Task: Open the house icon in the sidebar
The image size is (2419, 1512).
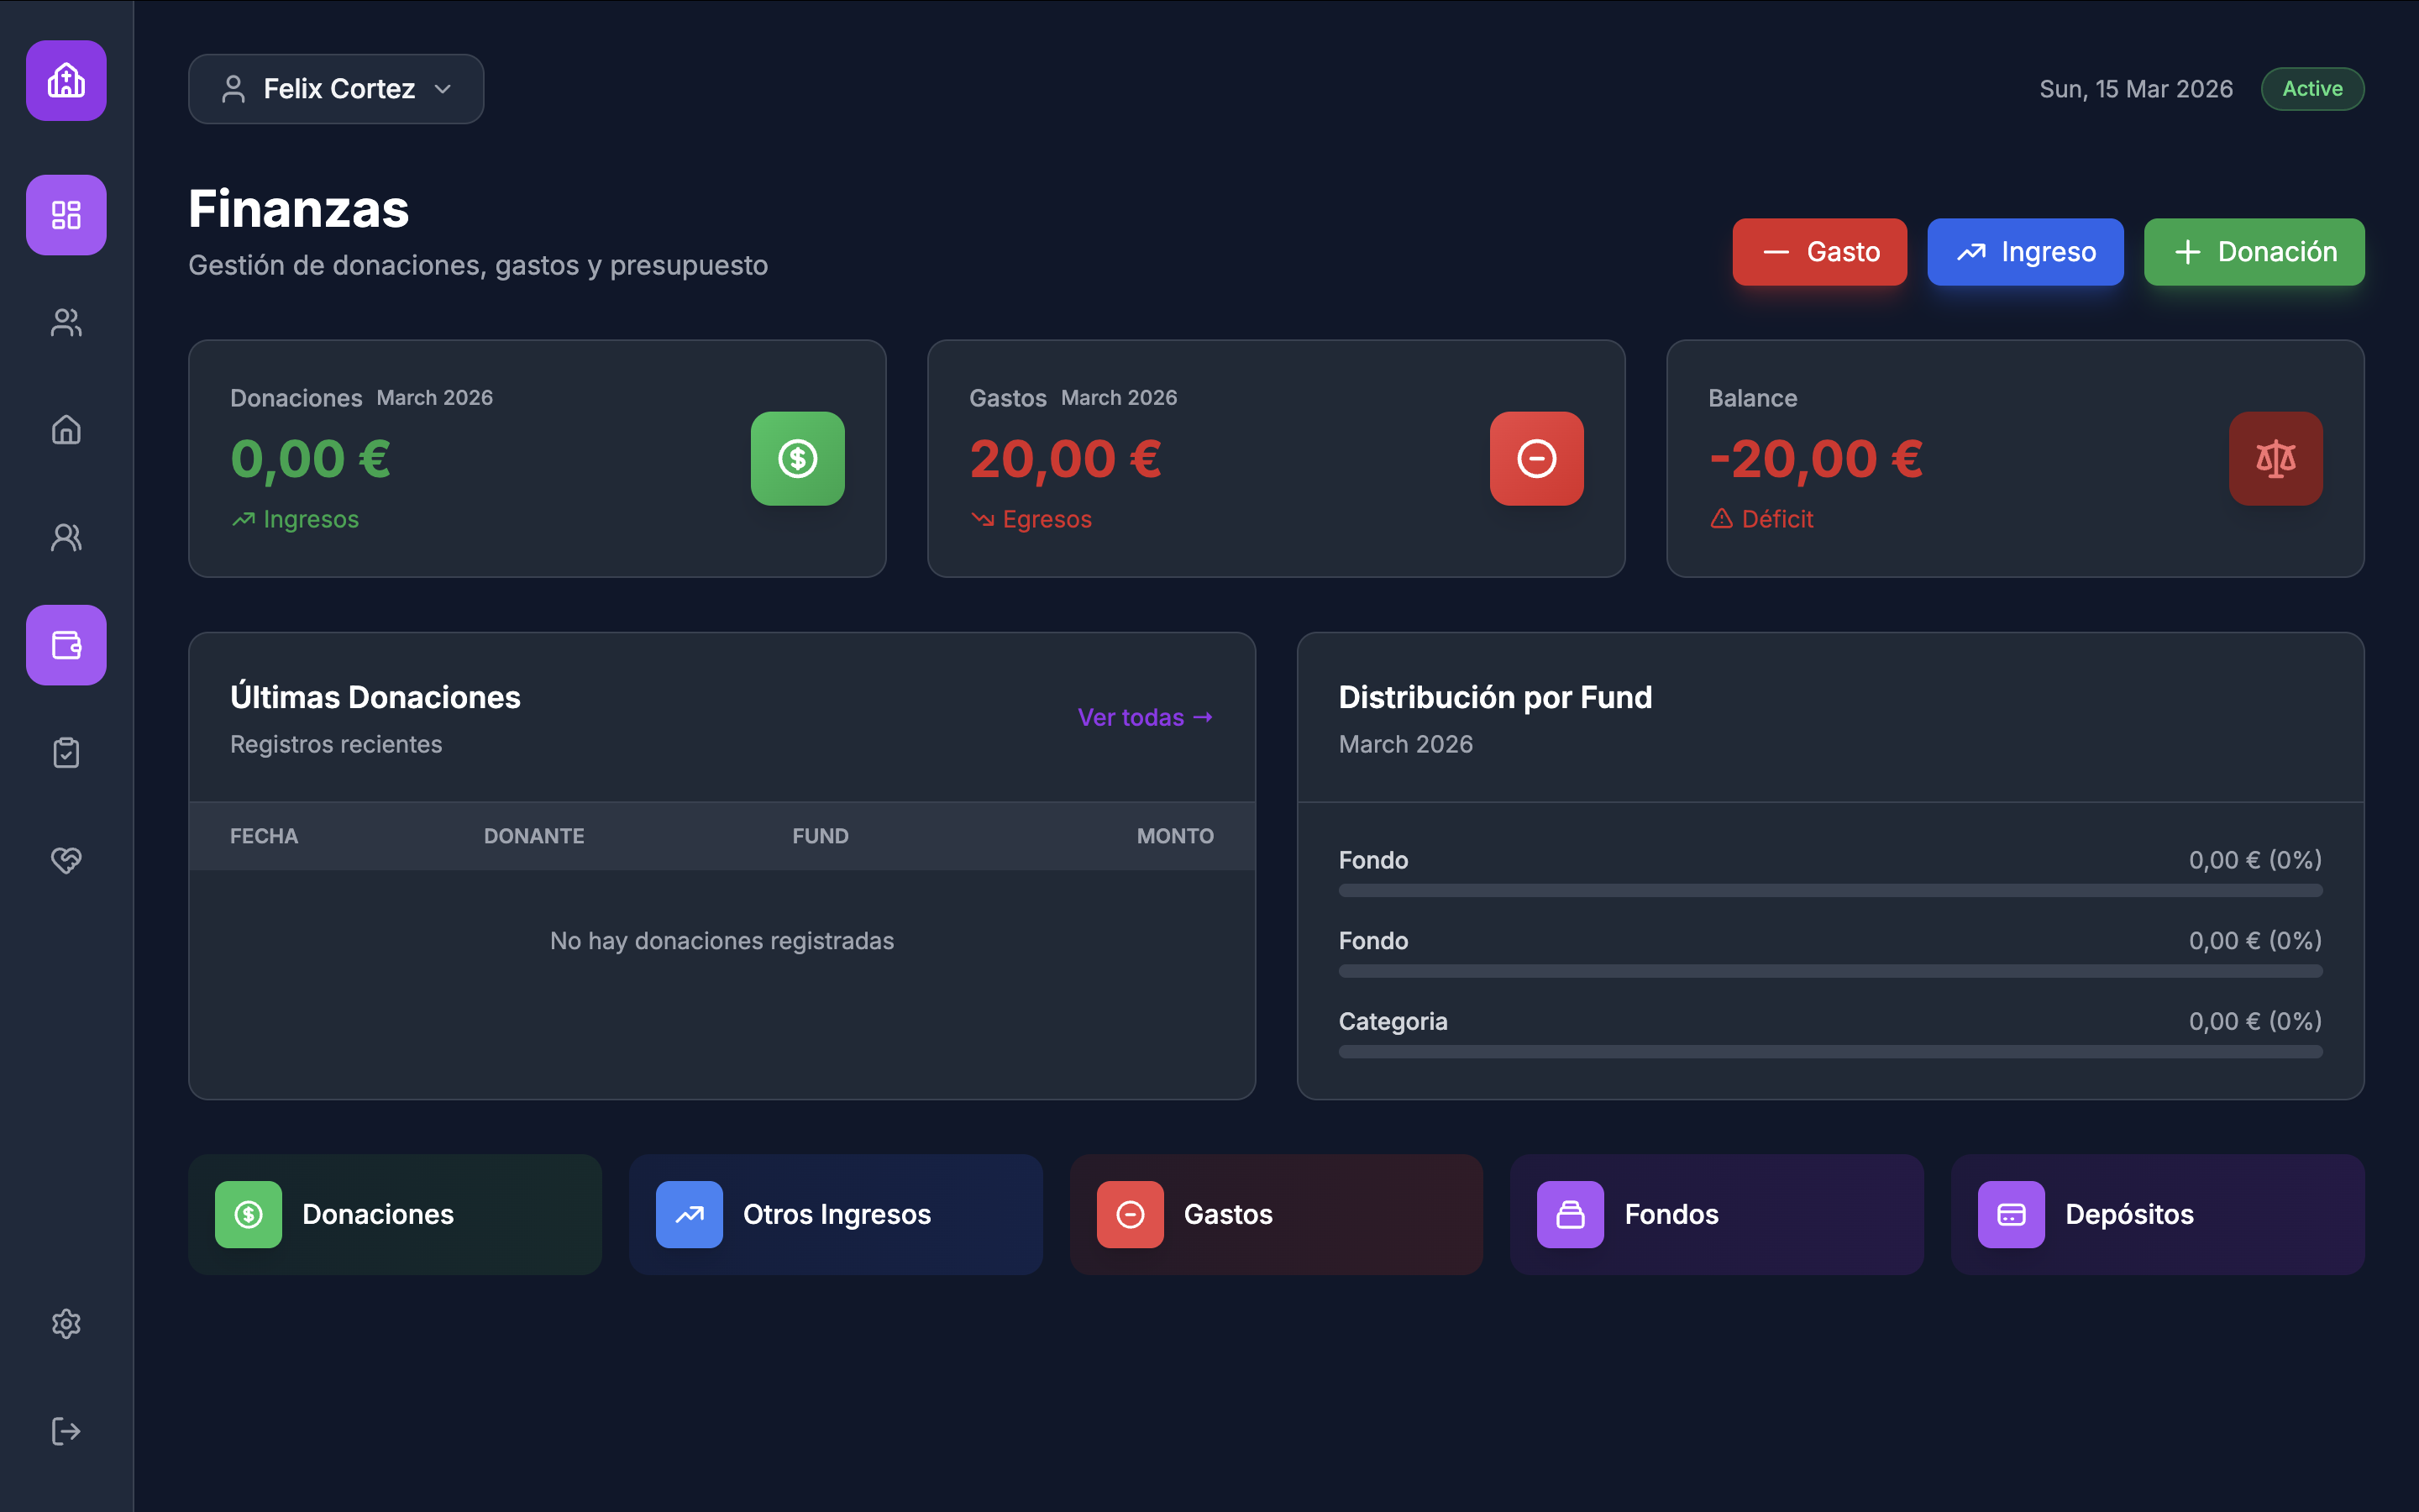Action: click(x=66, y=430)
